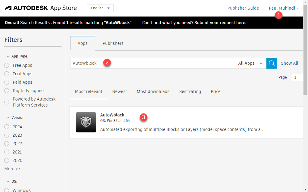The height and width of the screenshot is (192, 308).
Task: Select the Windows OS filter
Action: tap(7, 190)
